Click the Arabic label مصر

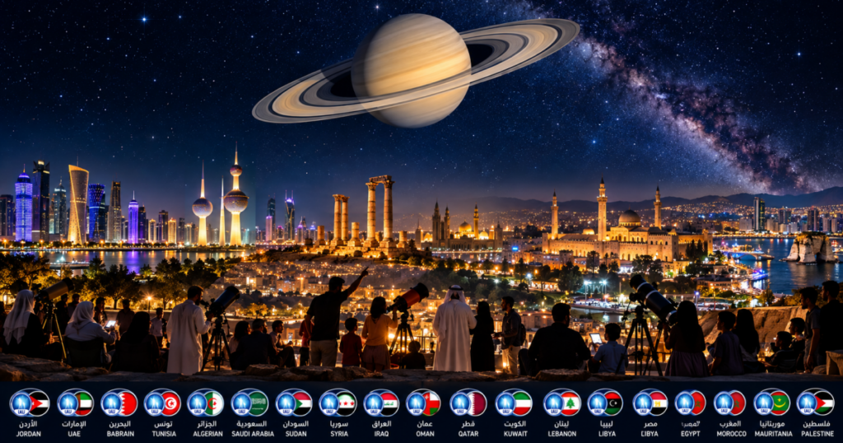click(x=650, y=424)
